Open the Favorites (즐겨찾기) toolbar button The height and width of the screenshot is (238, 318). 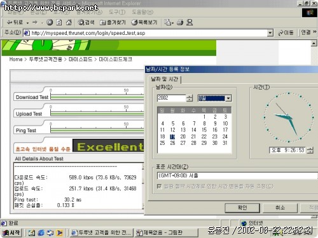point(113,22)
